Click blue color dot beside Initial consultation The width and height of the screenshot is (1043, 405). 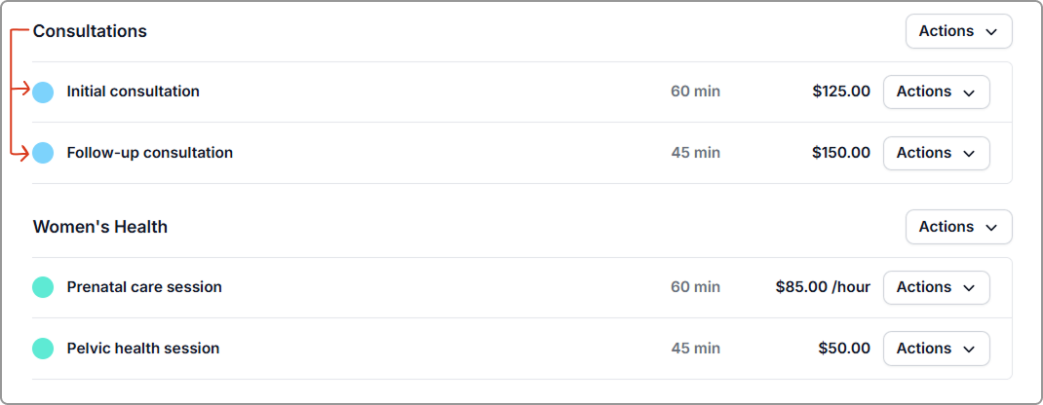click(x=43, y=92)
